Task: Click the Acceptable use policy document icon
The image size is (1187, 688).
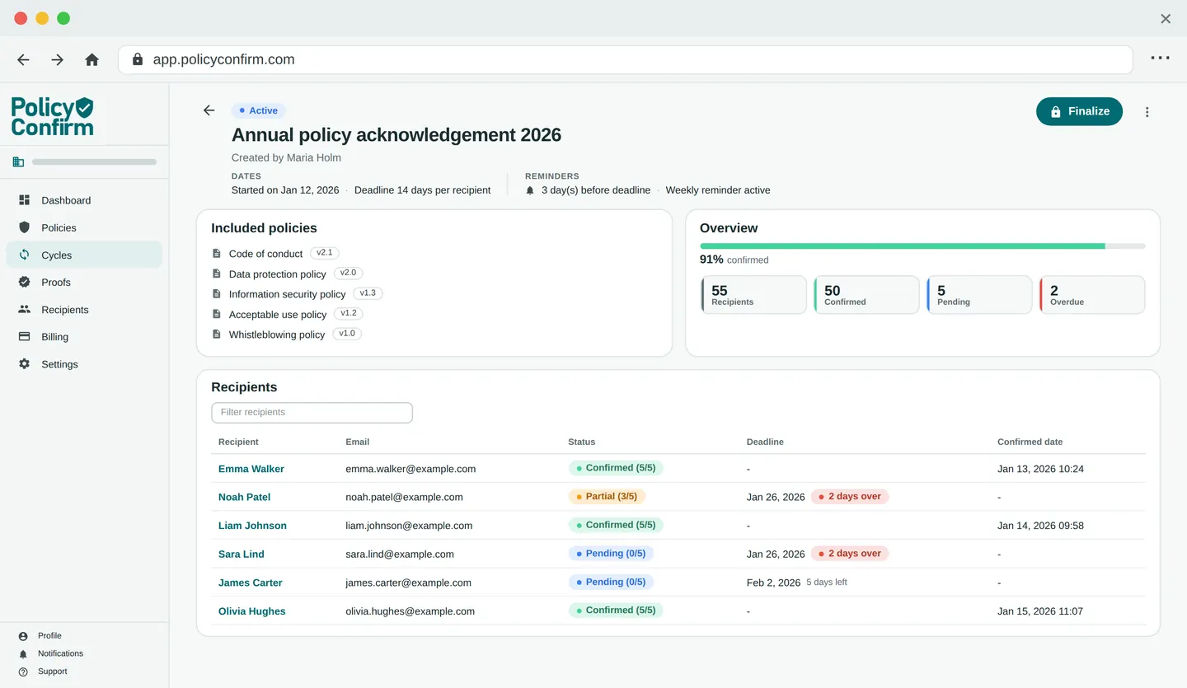Action: click(217, 314)
